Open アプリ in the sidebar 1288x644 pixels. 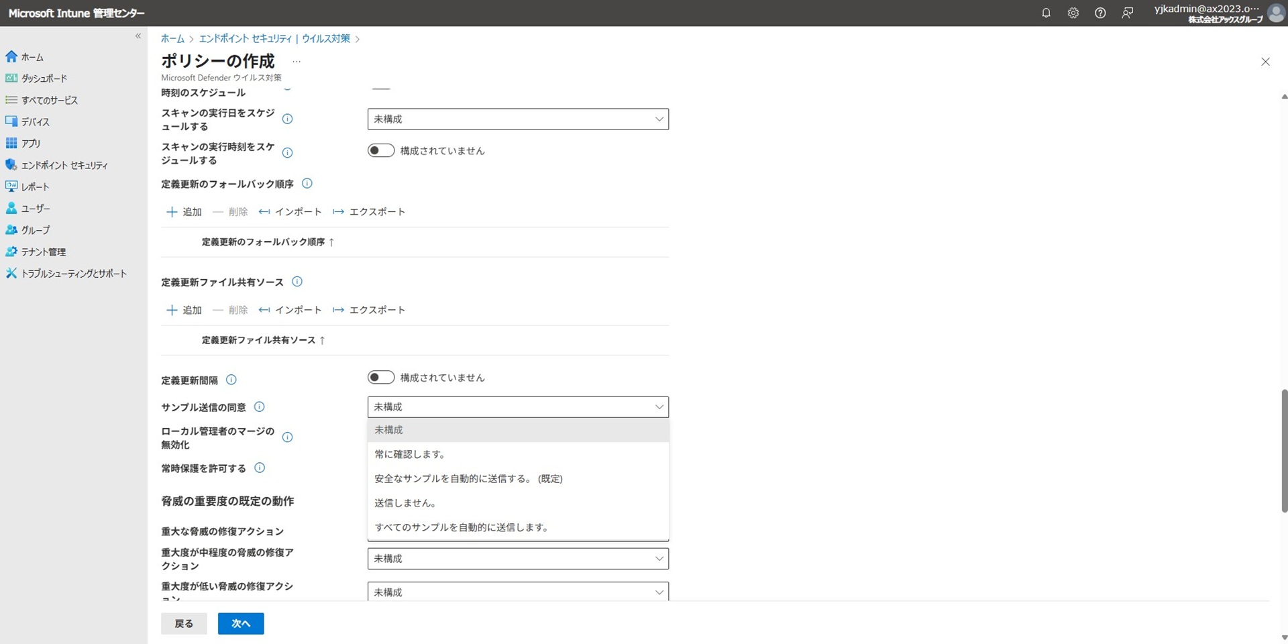(31, 143)
